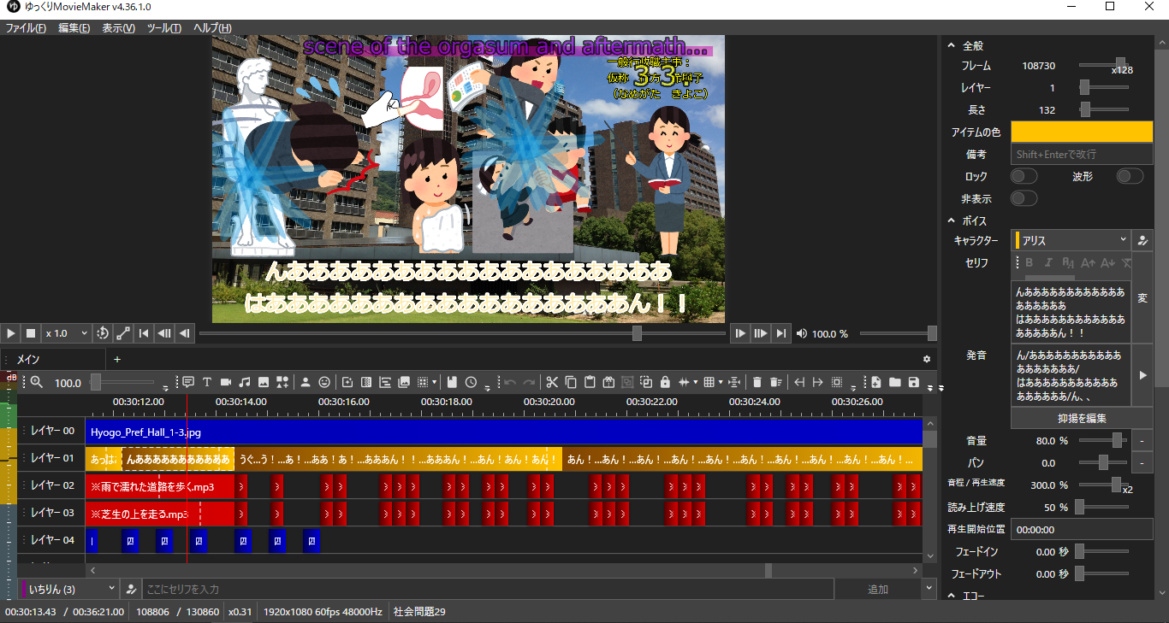Toggle the ロック (lock) switch
The width and height of the screenshot is (1169, 623).
click(1024, 176)
